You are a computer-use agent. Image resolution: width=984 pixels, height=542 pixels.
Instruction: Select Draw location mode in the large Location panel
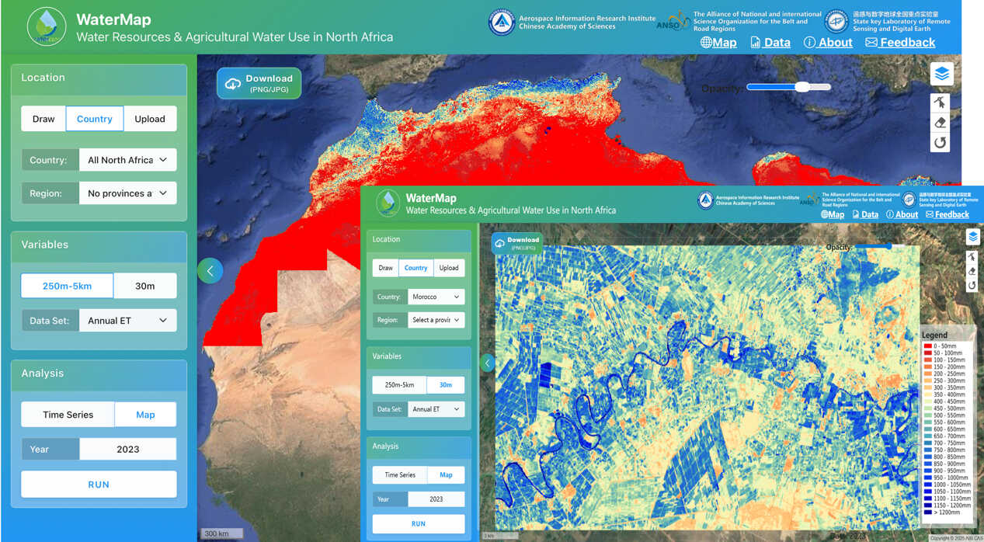pos(43,119)
